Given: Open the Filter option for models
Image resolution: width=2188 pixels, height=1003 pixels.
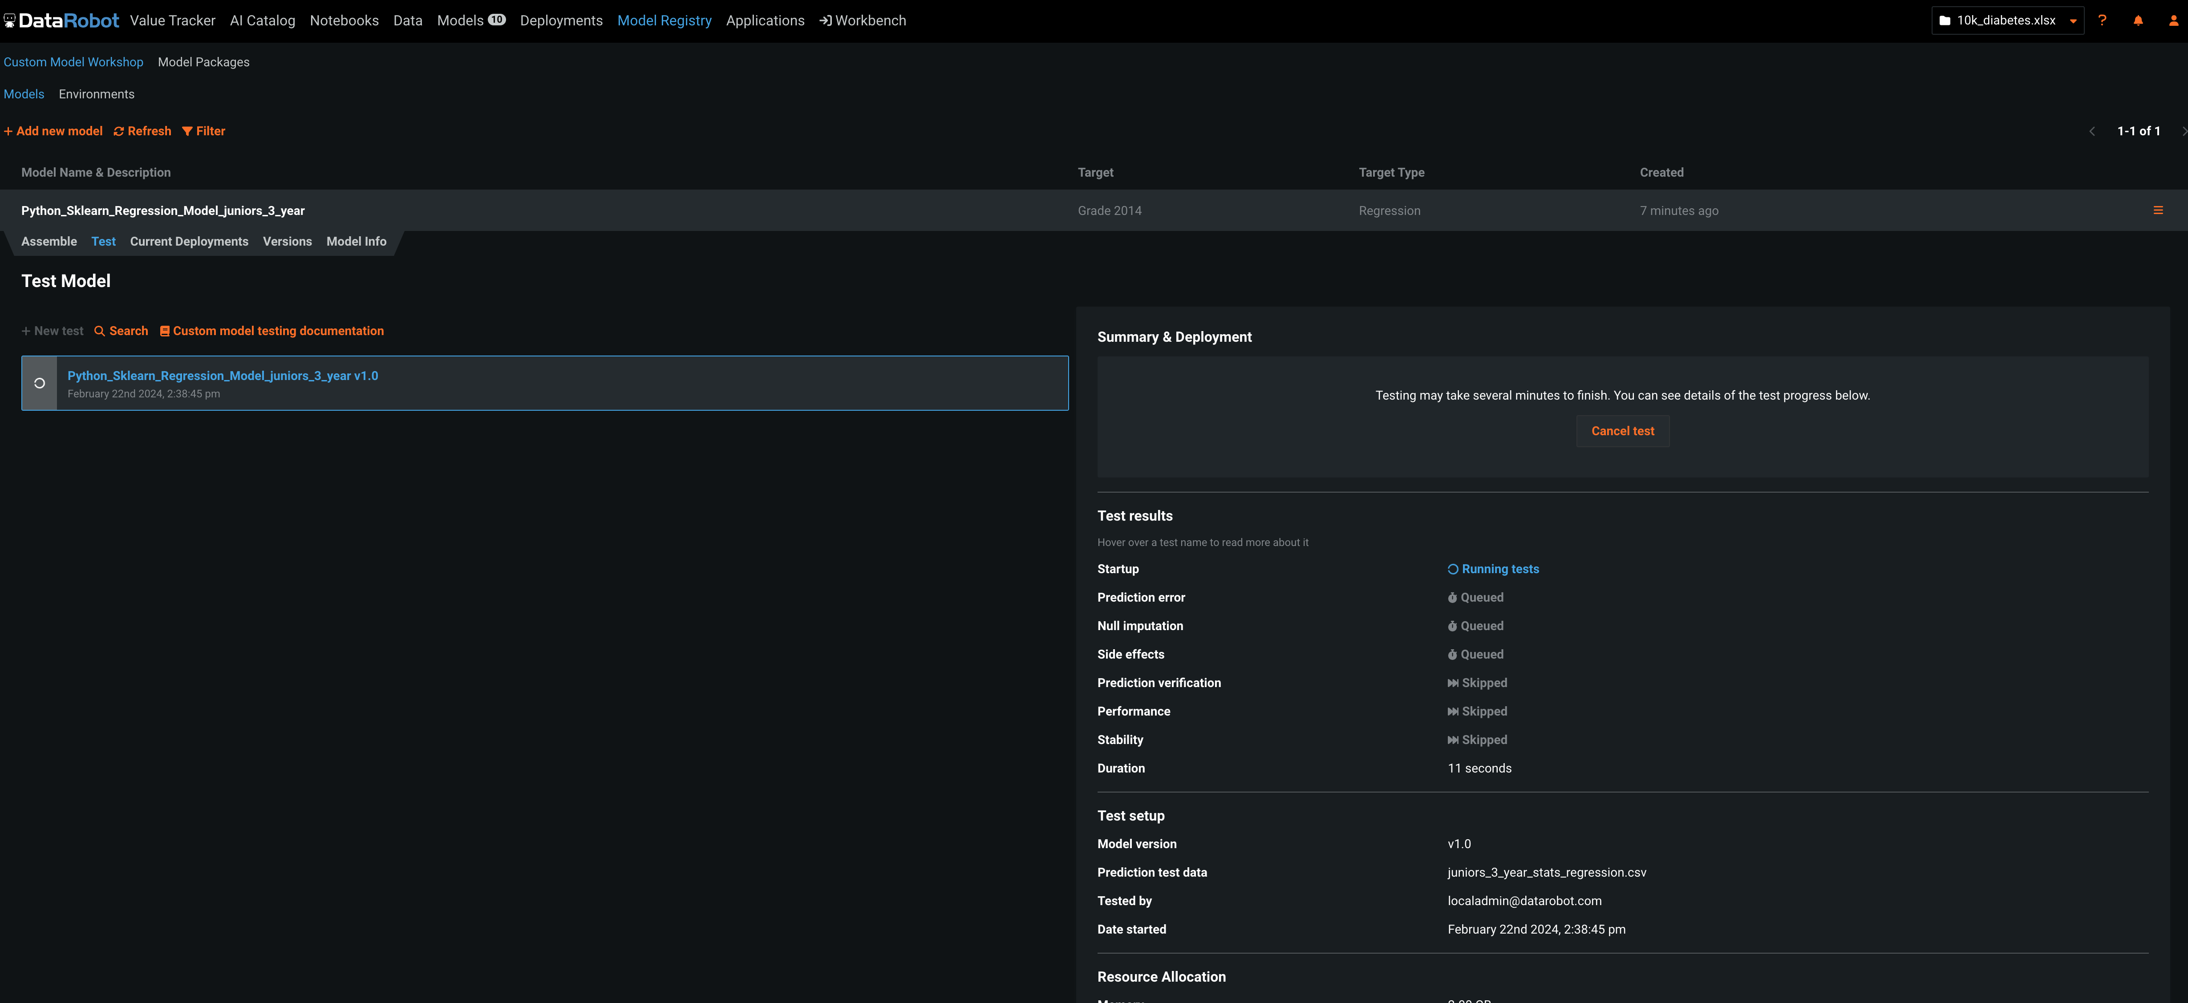Looking at the screenshot, I should pyautogui.click(x=204, y=131).
